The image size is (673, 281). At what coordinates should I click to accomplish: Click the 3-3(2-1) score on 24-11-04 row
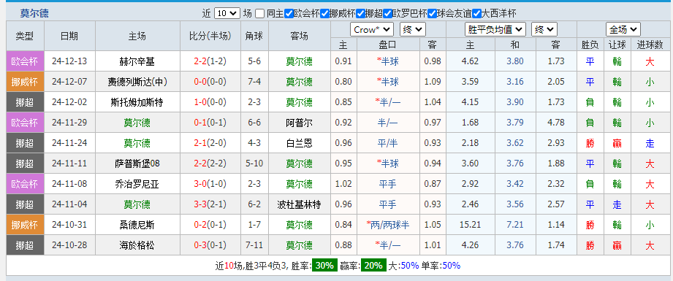coord(210,204)
